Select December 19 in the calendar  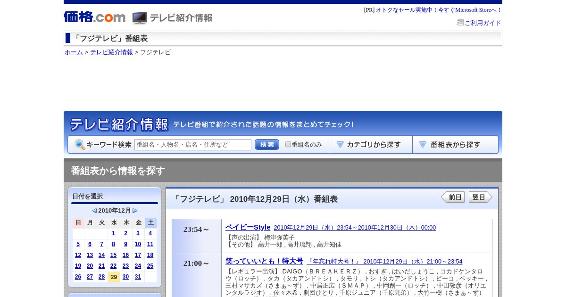pyautogui.click(x=78, y=266)
